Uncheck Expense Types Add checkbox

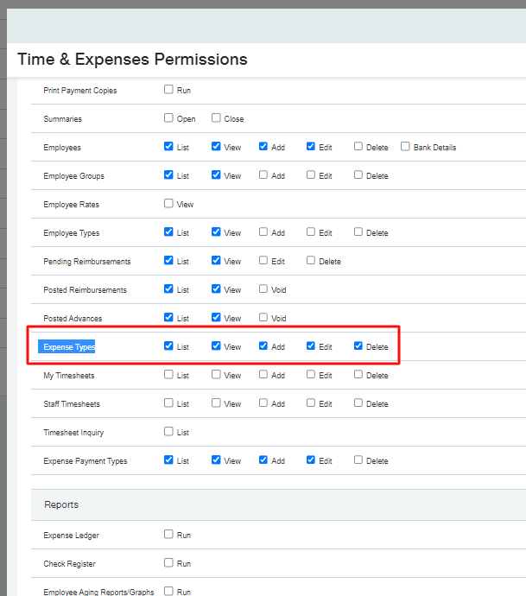pyautogui.click(x=263, y=346)
